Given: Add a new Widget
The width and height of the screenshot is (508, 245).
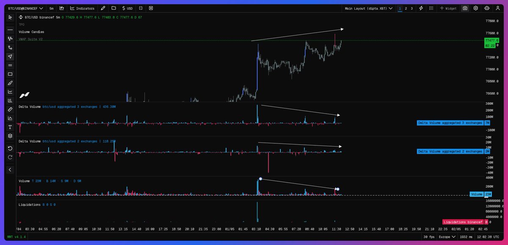Looking at the screenshot, I should click(448, 8).
